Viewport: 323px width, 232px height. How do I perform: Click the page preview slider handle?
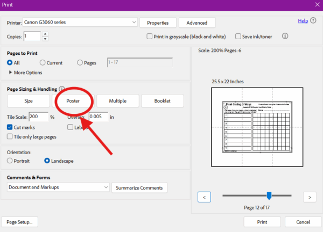click(x=269, y=195)
